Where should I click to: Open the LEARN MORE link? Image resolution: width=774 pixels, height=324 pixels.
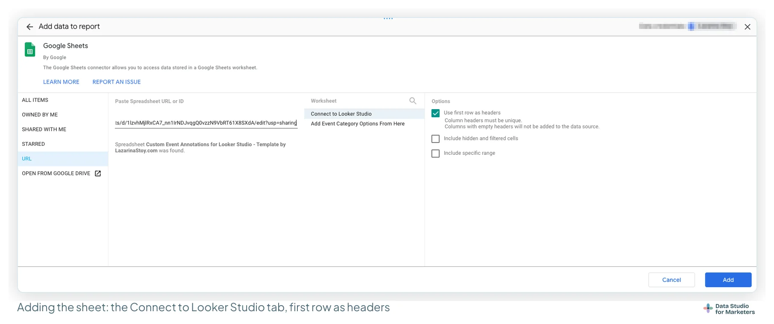(61, 82)
